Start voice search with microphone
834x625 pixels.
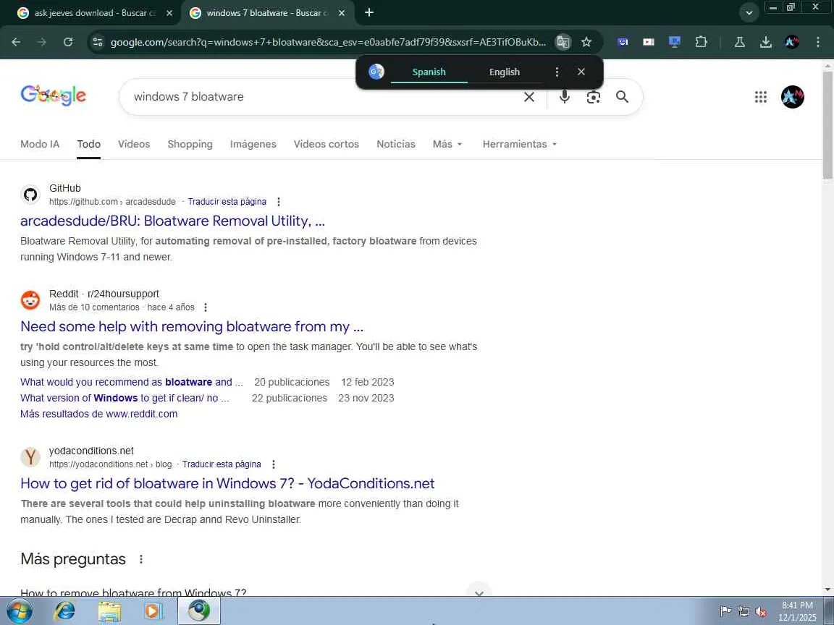565,97
